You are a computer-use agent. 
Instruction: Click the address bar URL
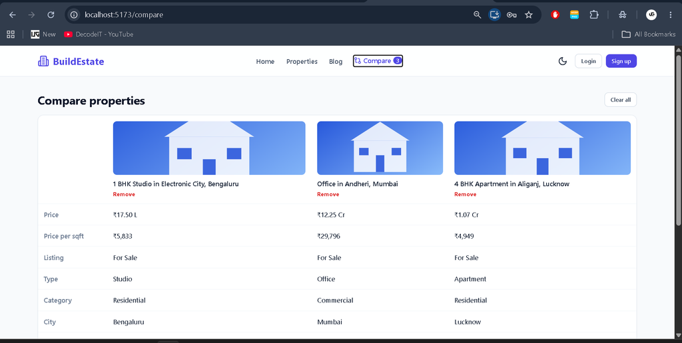(124, 15)
